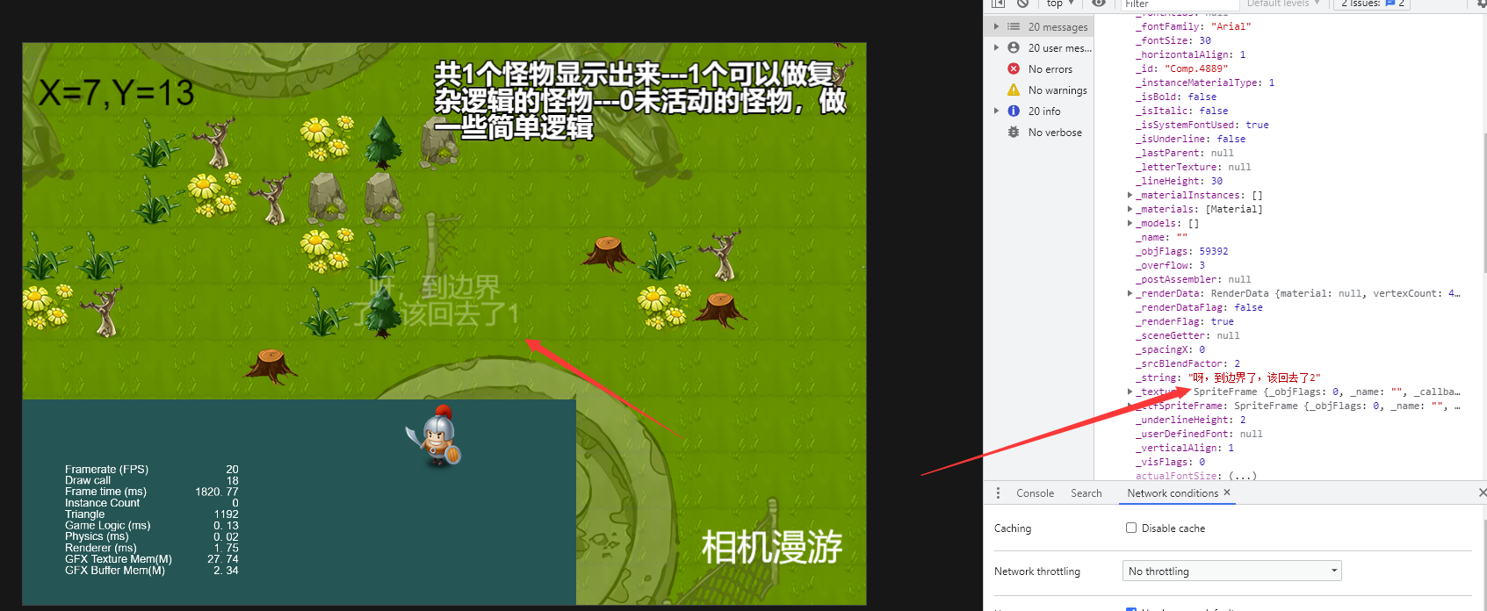
Task: Click the _fontFamily "Arial" value
Action: coord(1231,27)
